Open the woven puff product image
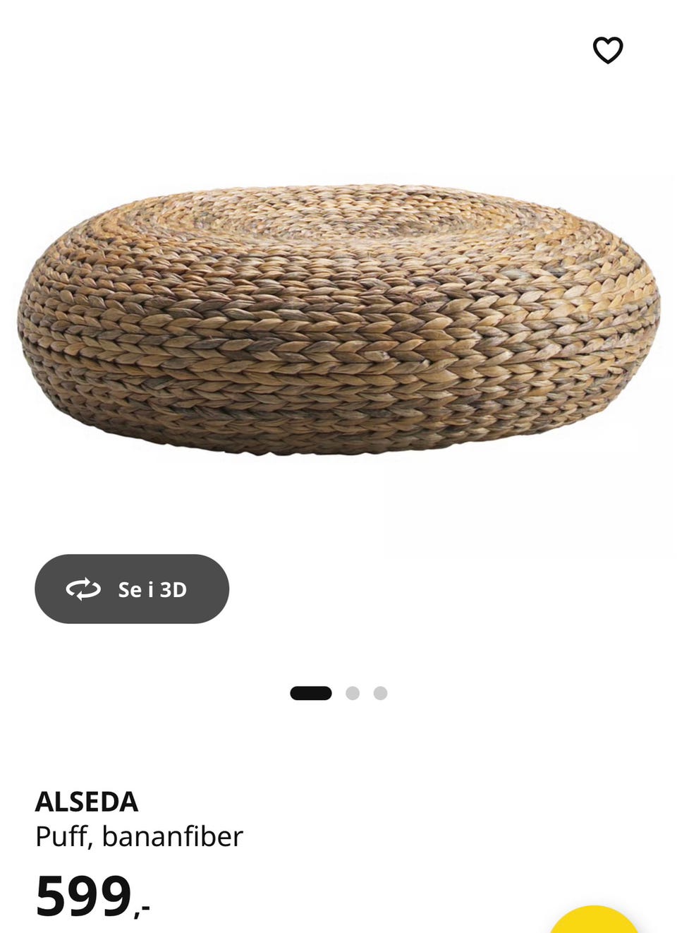 (338, 319)
